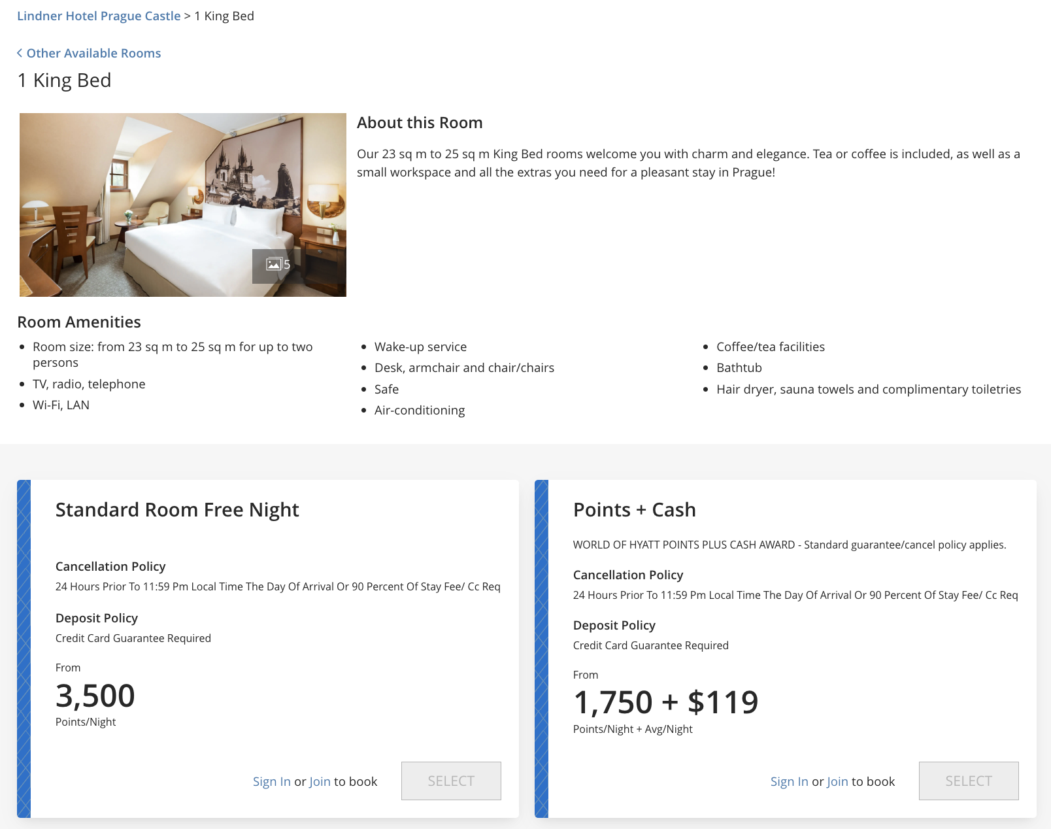Go back to Other Available Rooms
1051x829 pixels.
93,53
